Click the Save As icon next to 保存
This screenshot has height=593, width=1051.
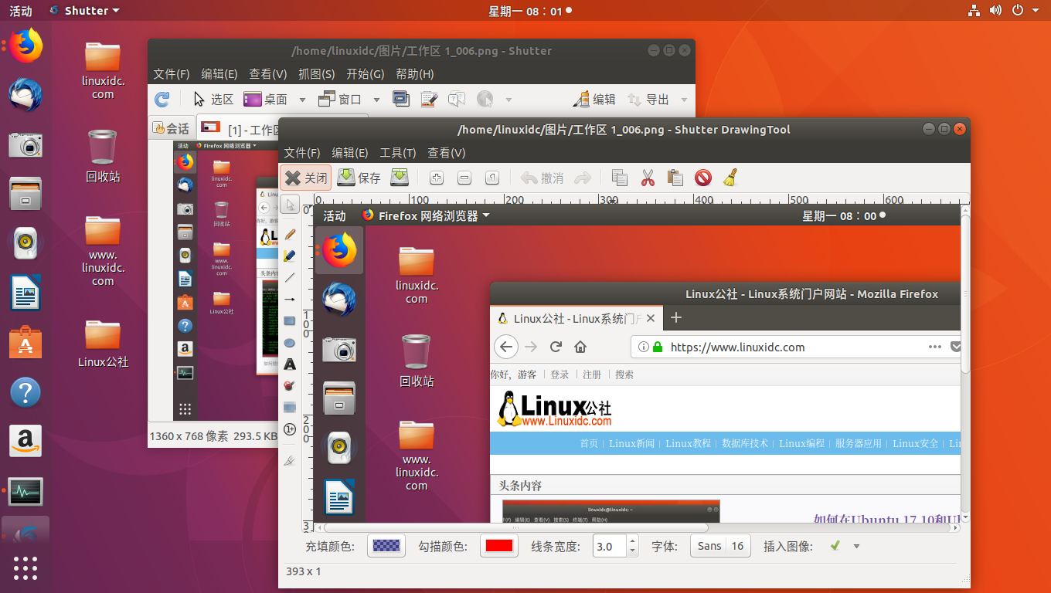(399, 178)
